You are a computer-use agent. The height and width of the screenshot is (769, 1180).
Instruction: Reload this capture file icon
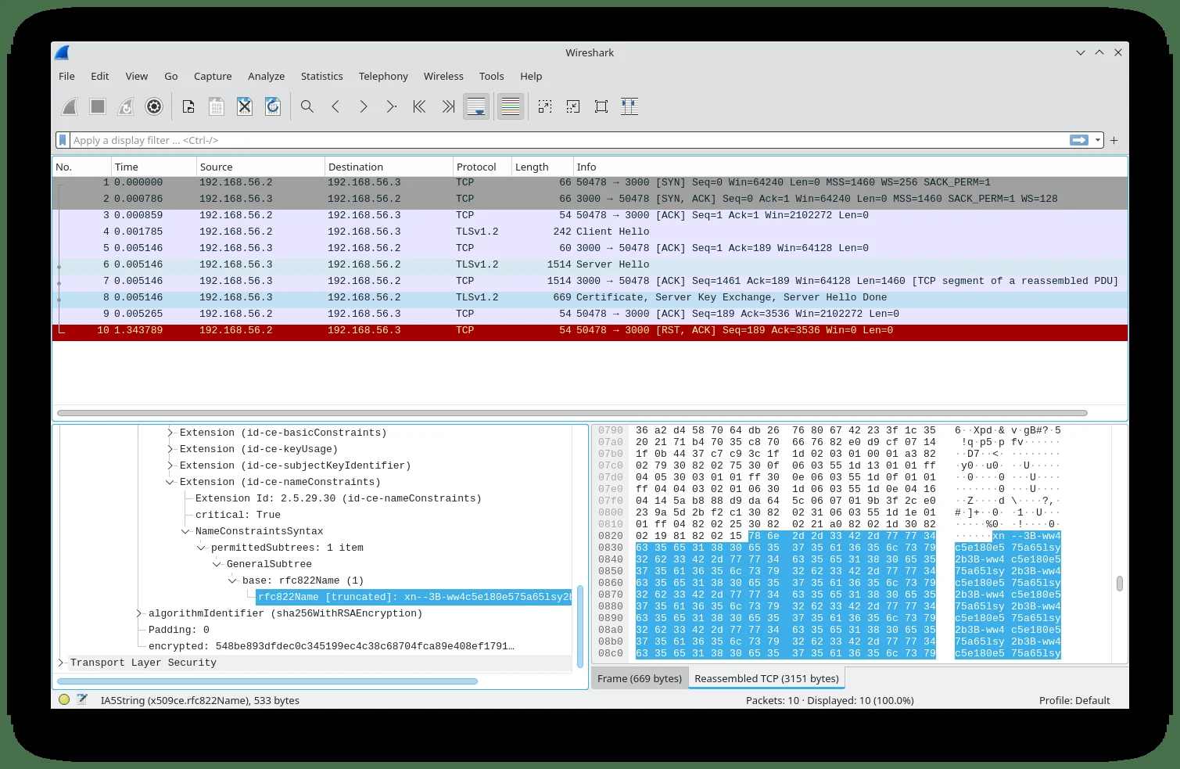(x=273, y=106)
